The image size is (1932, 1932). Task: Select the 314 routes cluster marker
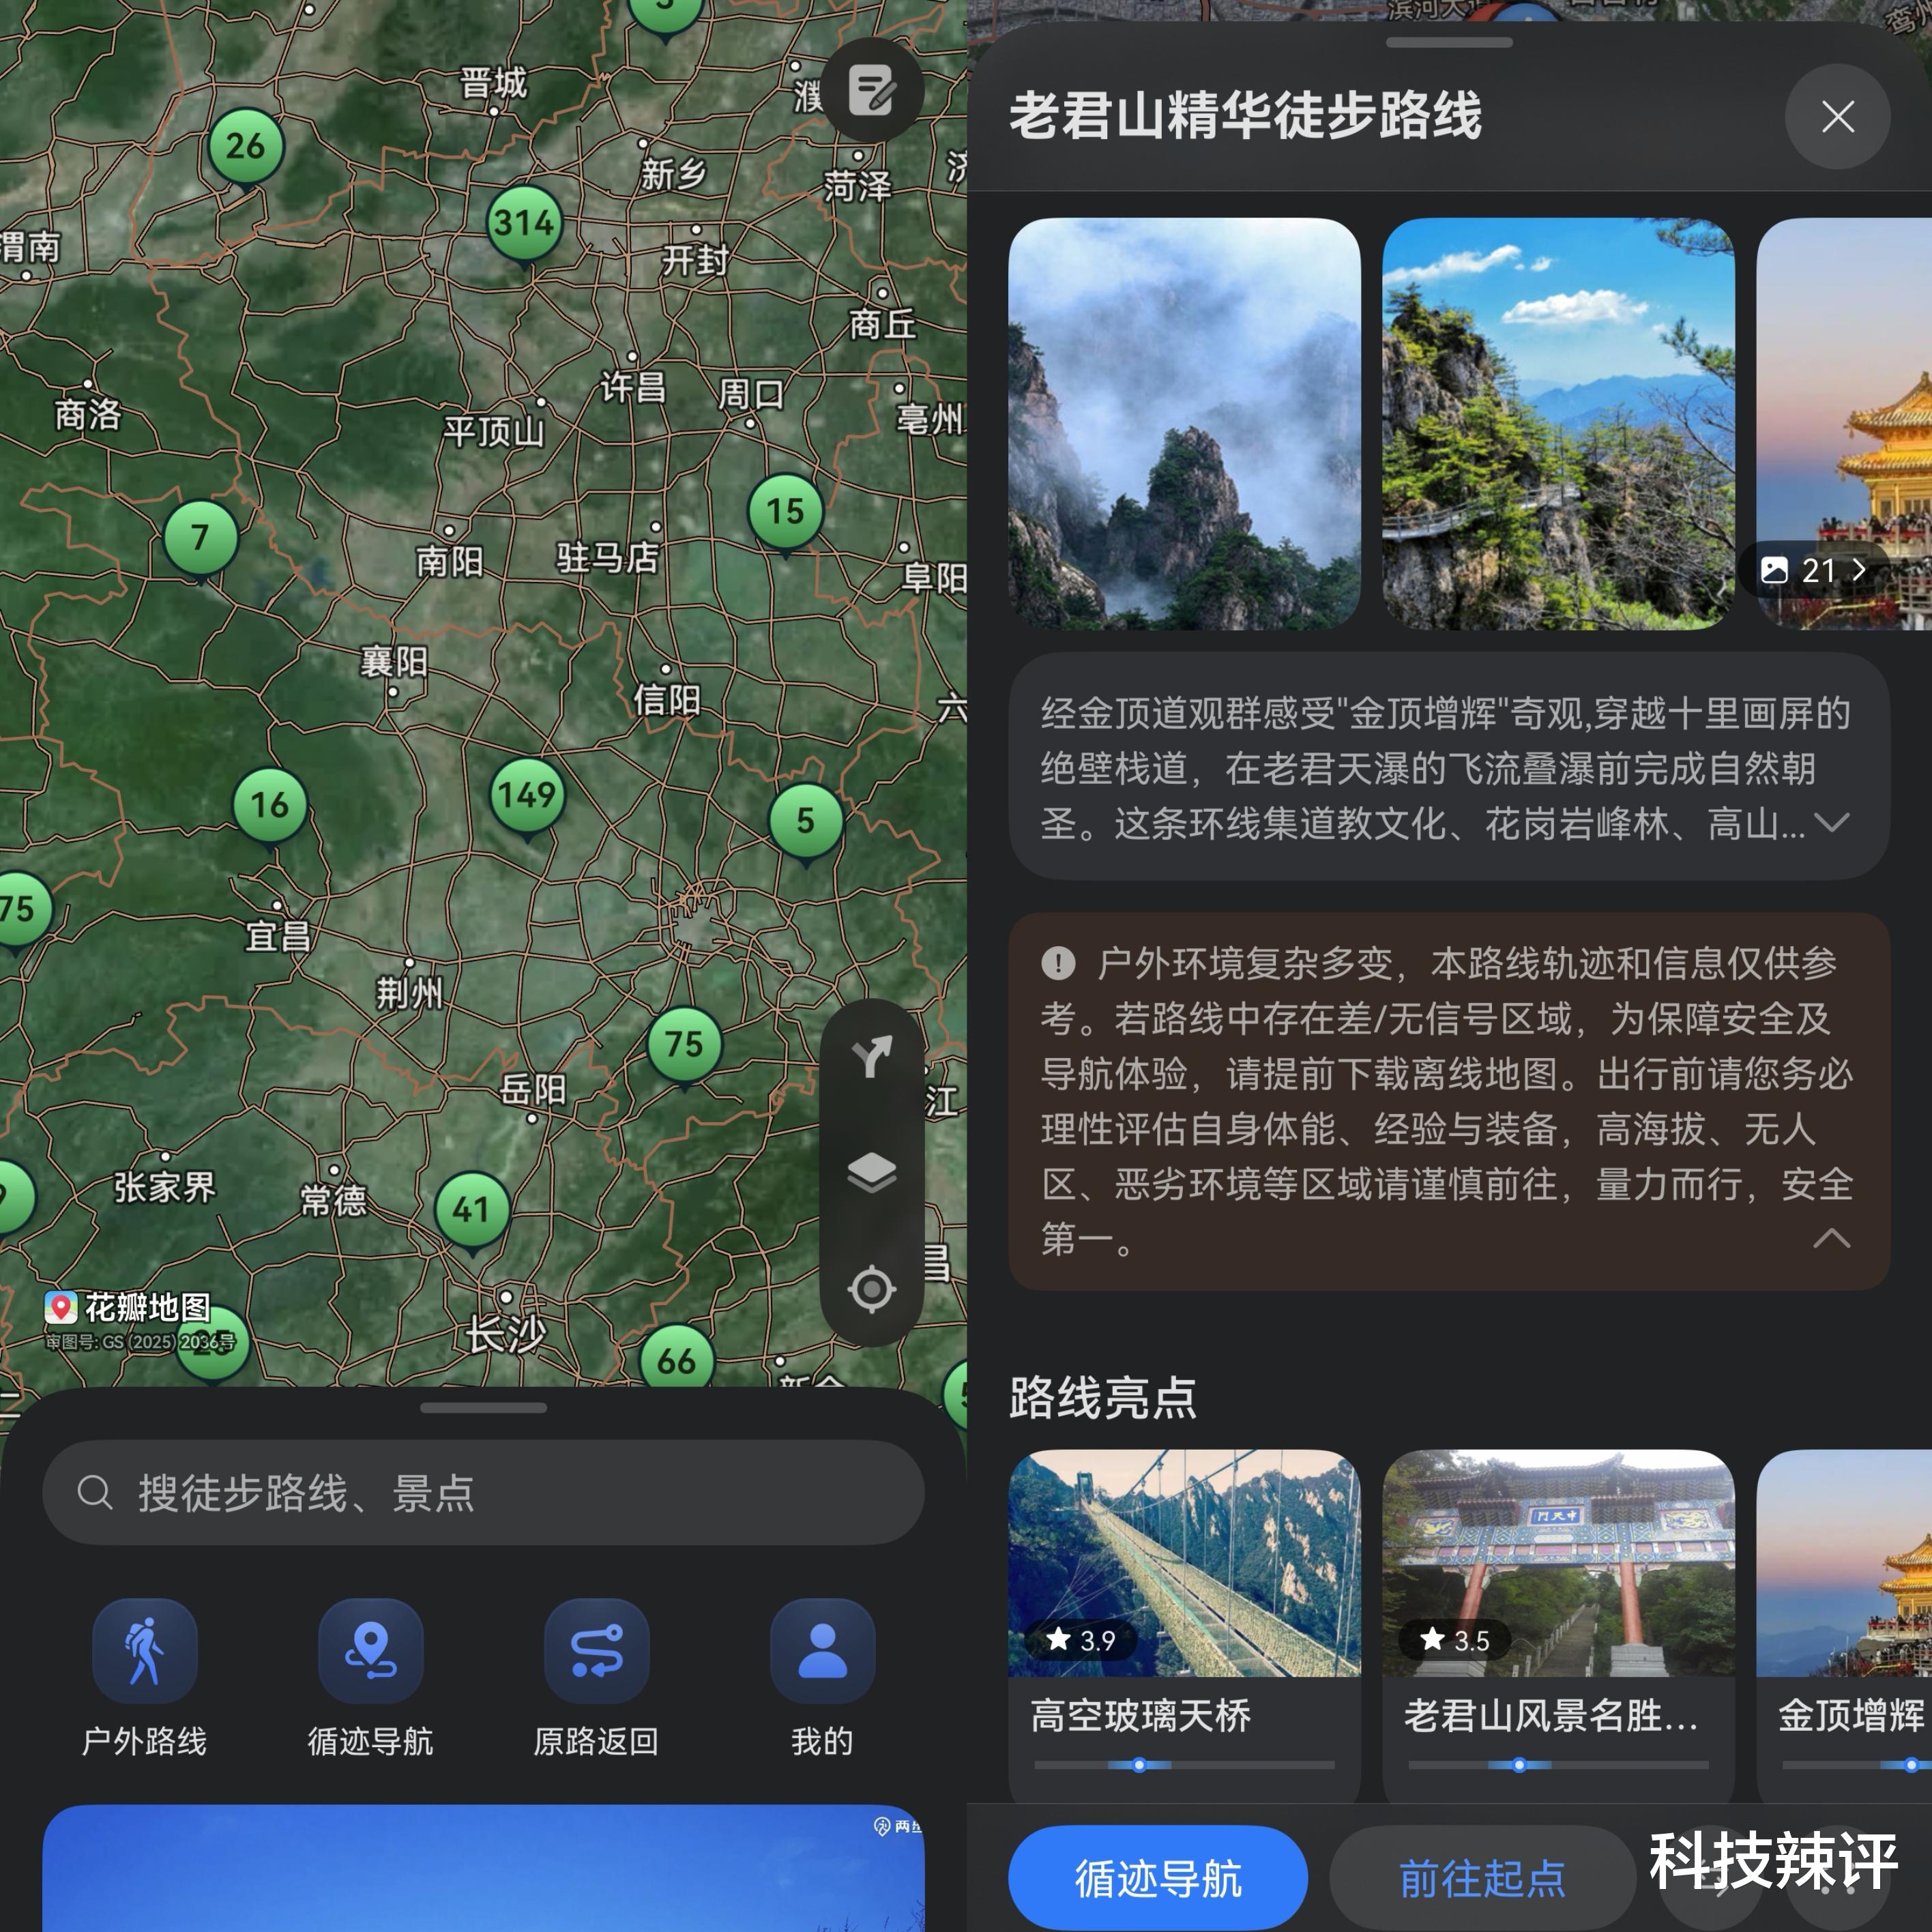525,223
